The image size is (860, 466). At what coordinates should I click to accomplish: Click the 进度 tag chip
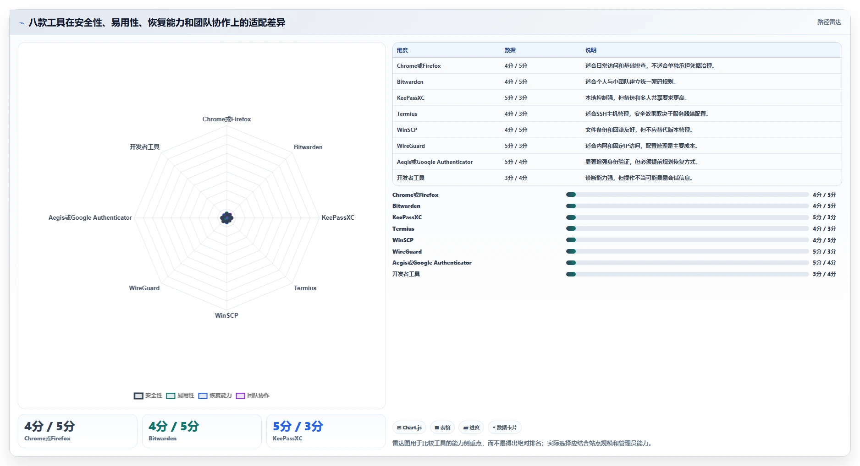pyautogui.click(x=471, y=428)
